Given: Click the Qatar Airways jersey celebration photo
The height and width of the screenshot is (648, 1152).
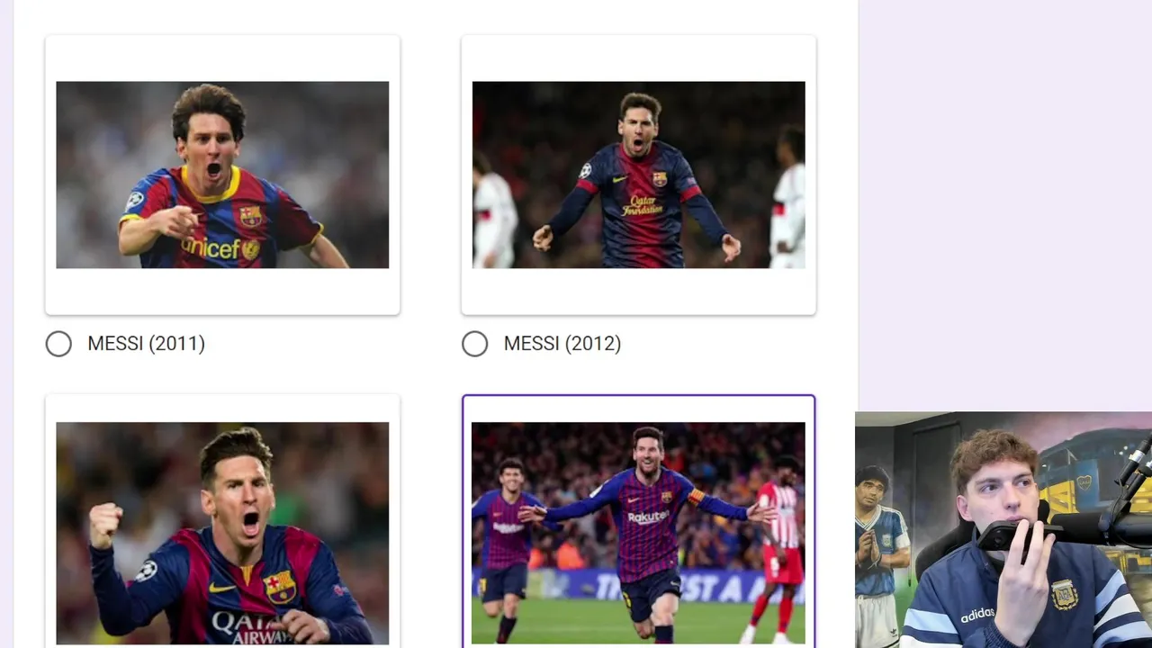Looking at the screenshot, I should [222, 534].
